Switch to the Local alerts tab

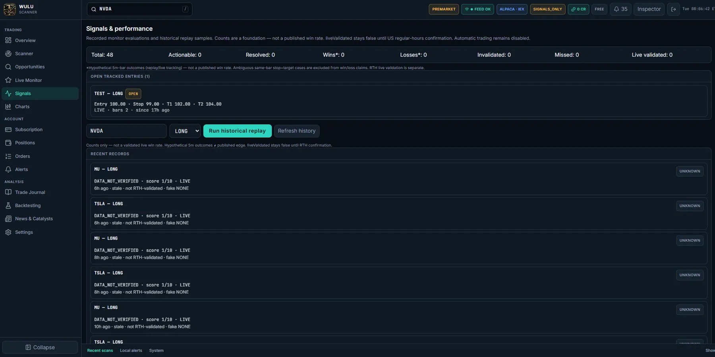click(x=131, y=351)
